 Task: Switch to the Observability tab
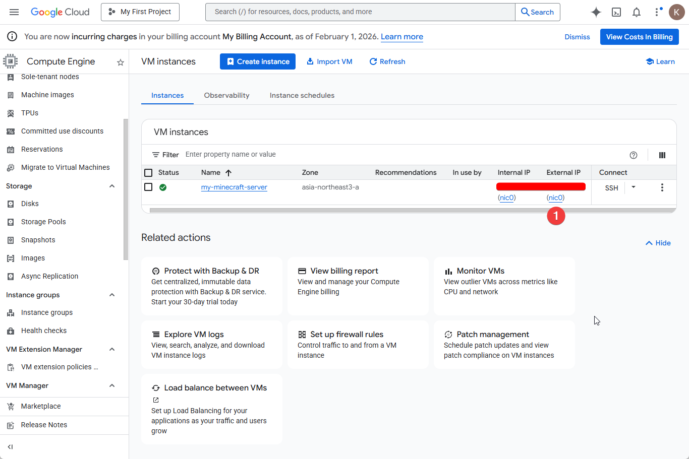coord(226,95)
